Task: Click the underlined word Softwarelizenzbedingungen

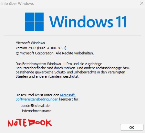Action: [37, 99]
